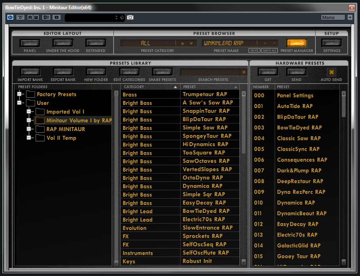Open the SETTINGS setup button
This screenshot has height=276, width=360.
pyautogui.click(x=331, y=43)
